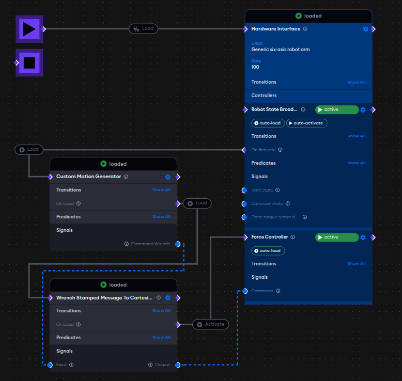Click info icon next to Joint state
The image size is (402, 381).
[277, 190]
